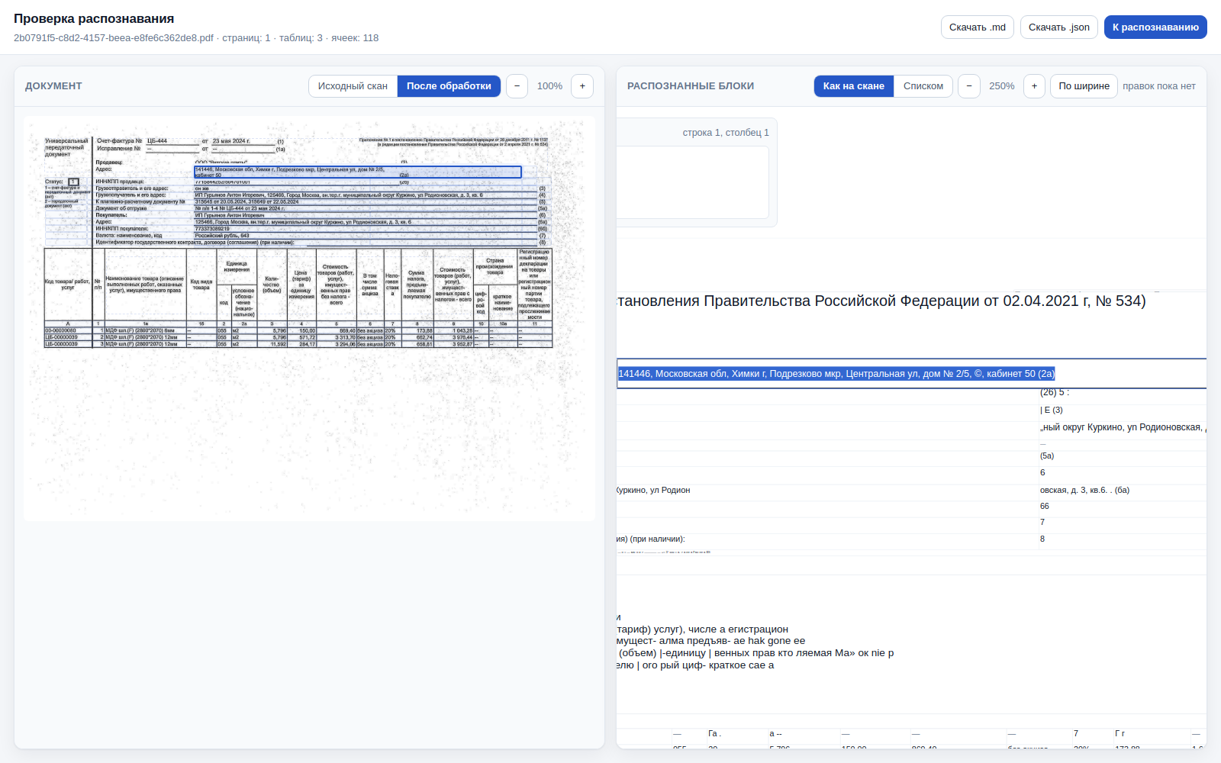Switch to Исходный скан view

(353, 86)
